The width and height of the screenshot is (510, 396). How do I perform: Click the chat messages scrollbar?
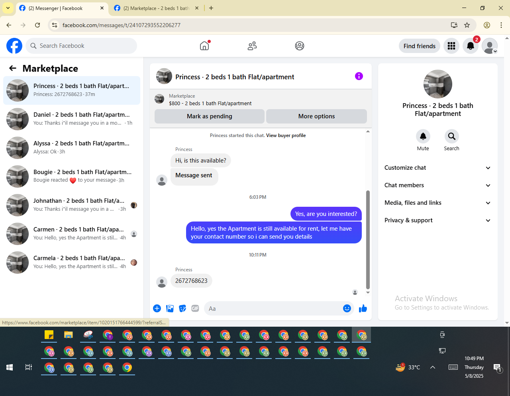[x=368, y=240]
